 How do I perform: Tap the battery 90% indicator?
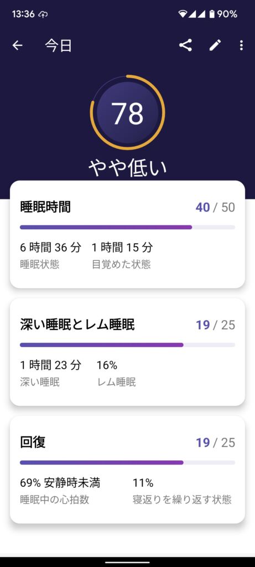click(223, 14)
